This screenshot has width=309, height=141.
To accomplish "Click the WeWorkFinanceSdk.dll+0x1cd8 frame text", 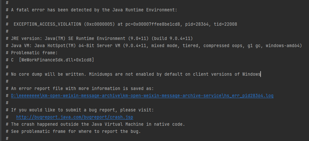I will click(x=56, y=60).
